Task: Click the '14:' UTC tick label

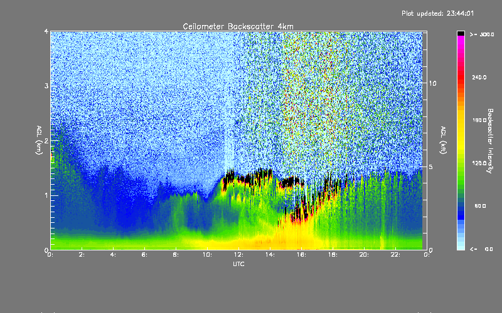Action: coord(270,255)
